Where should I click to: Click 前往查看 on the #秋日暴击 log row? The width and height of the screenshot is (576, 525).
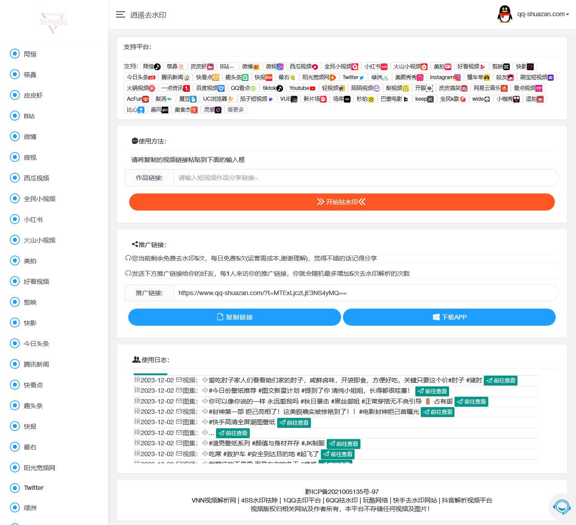(x=471, y=402)
